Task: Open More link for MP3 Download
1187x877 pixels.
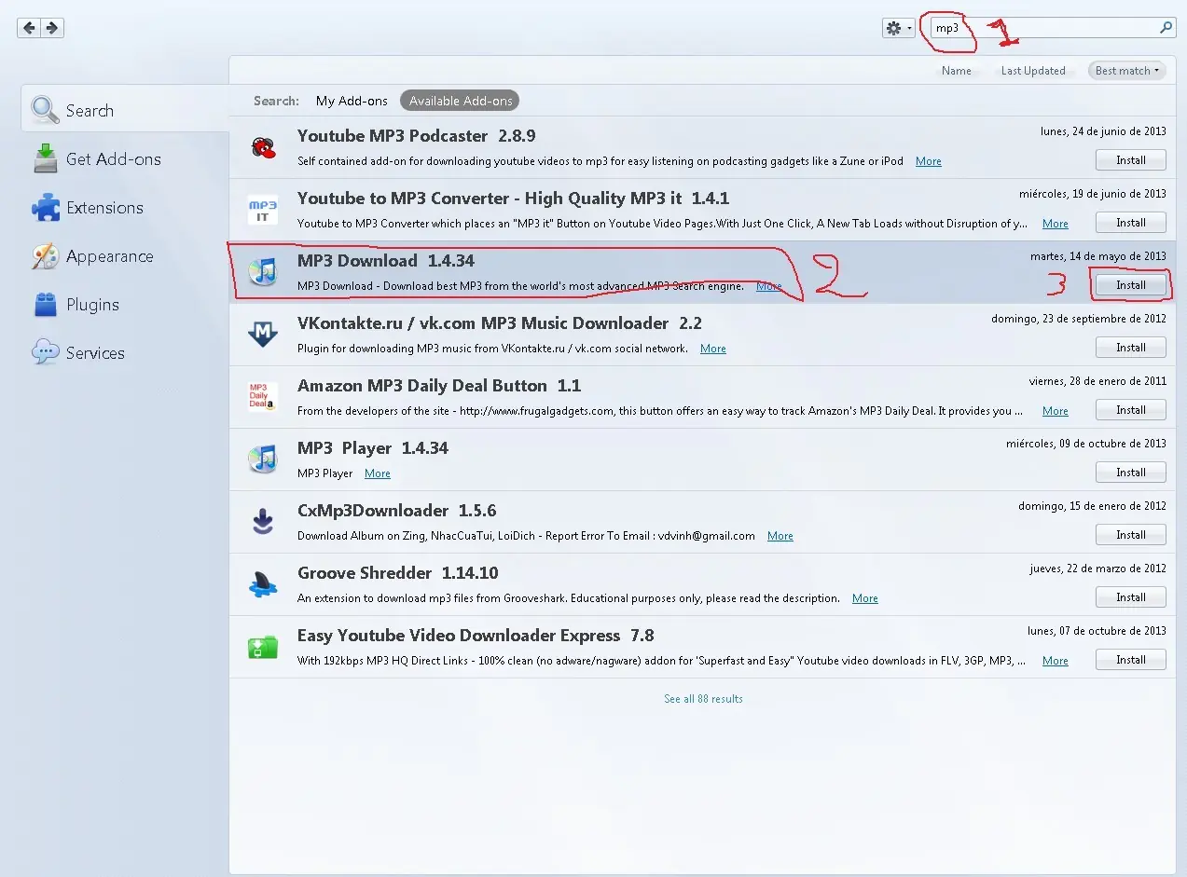Action: pyautogui.click(x=768, y=286)
